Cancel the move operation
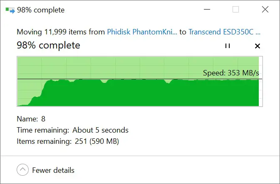This screenshot has width=280, height=184. click(257, 46)
